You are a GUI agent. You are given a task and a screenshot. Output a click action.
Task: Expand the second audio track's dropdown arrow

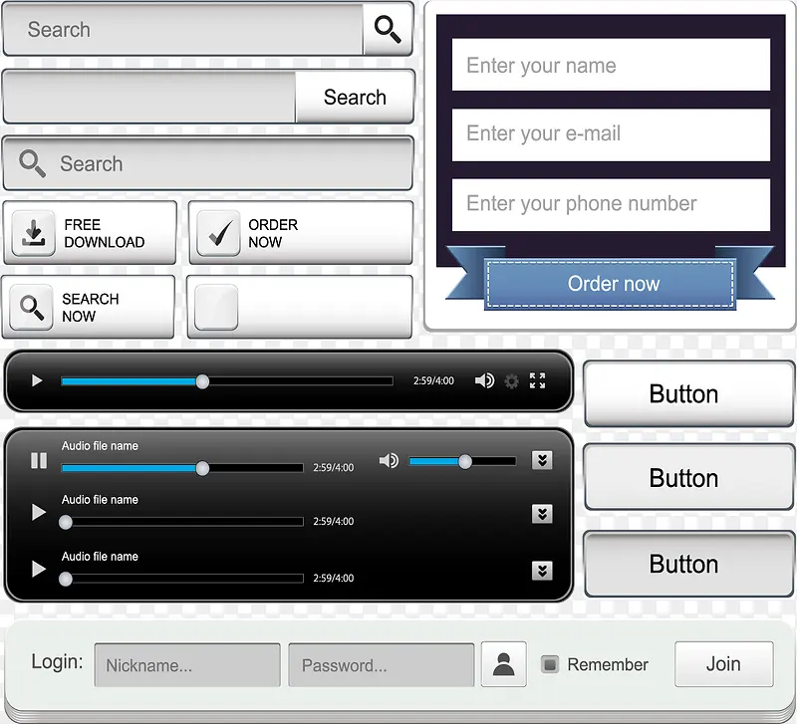pyautogui.click(x=542, y=514)
